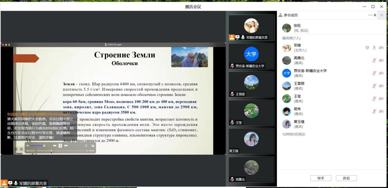Select 夏玉瑶 in the members list
The image size is (388, 188).
pyautogui.click(x=299, y=124)
